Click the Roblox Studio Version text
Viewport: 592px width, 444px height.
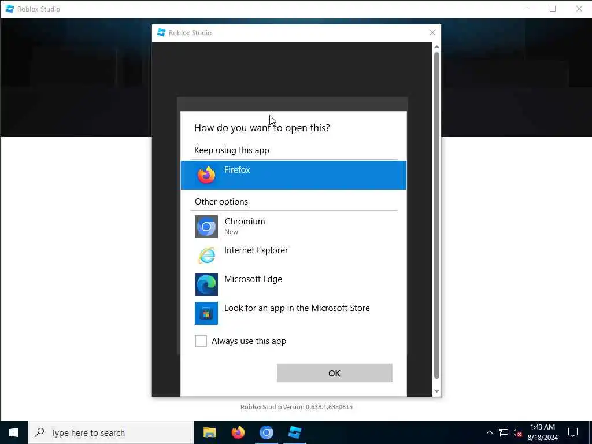(x=297, y=407)
